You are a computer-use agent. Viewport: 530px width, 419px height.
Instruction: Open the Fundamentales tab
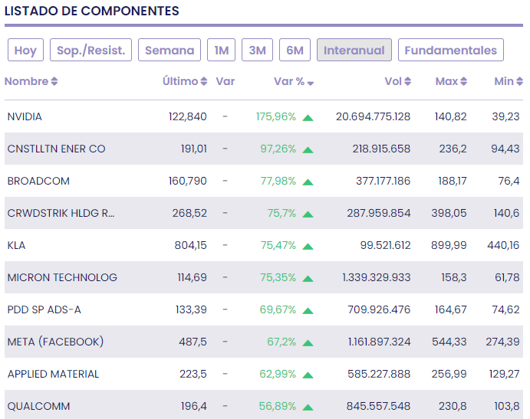click(450, 51)
